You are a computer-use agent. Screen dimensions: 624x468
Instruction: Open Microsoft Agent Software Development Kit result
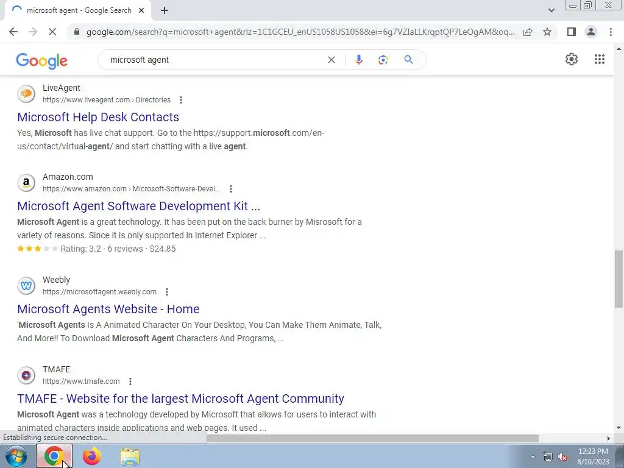click(138, 206)
